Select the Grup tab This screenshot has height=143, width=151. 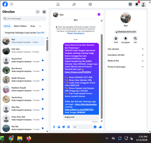33,26
